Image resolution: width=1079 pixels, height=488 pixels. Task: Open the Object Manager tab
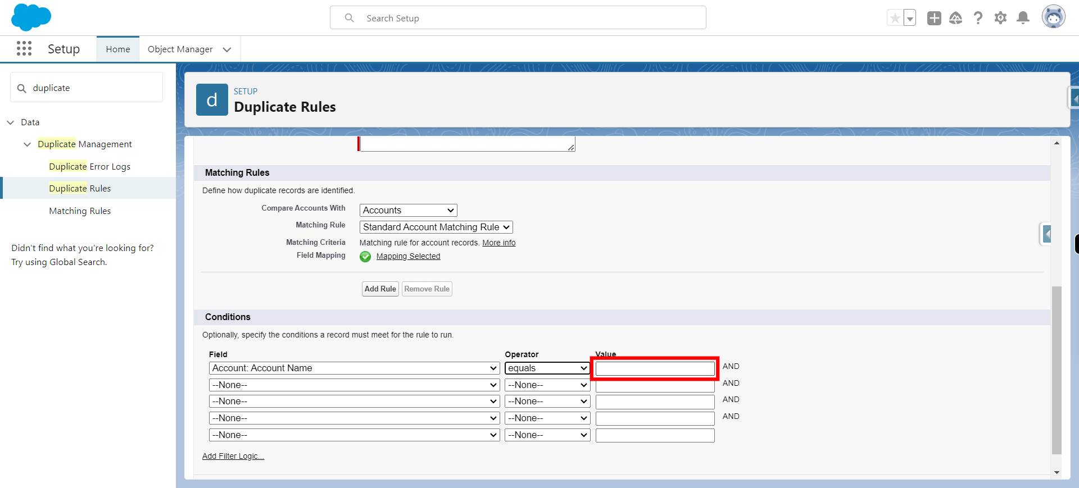[x=180, y=49]
